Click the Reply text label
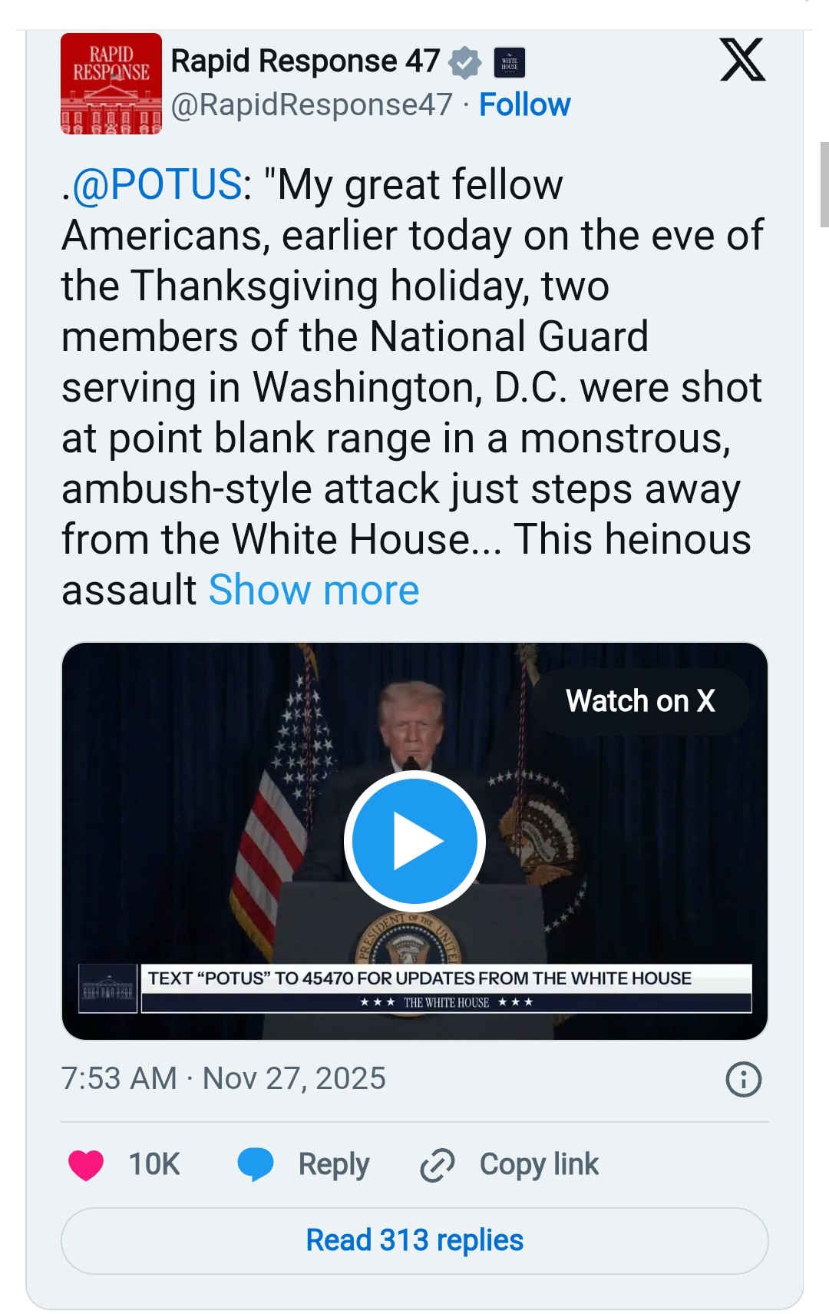The width and height of the screenshot is (829, 1314). click(x=334, y=1164)
